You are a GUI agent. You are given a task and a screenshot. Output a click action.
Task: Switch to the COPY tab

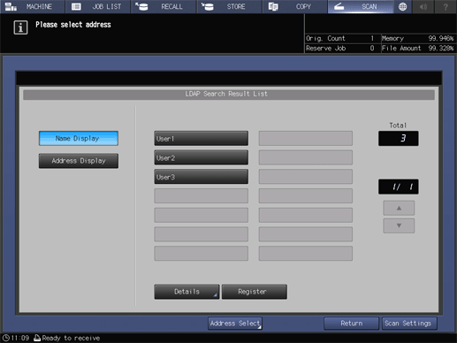pyautogui.click(x=295, y=6)
